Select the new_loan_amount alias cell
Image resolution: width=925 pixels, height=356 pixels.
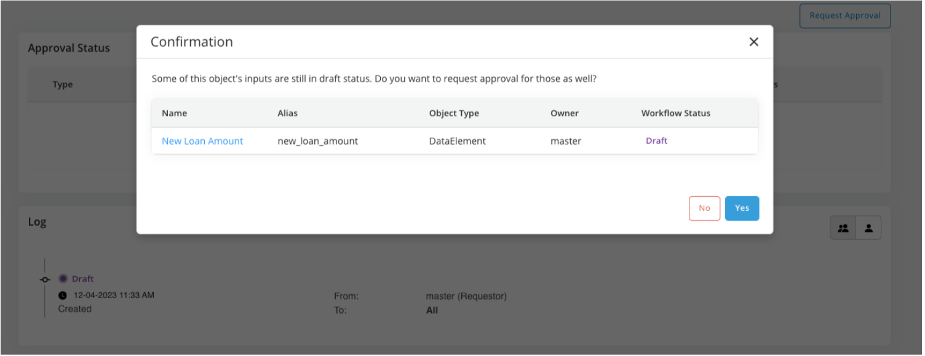click(x=317, y=141)
